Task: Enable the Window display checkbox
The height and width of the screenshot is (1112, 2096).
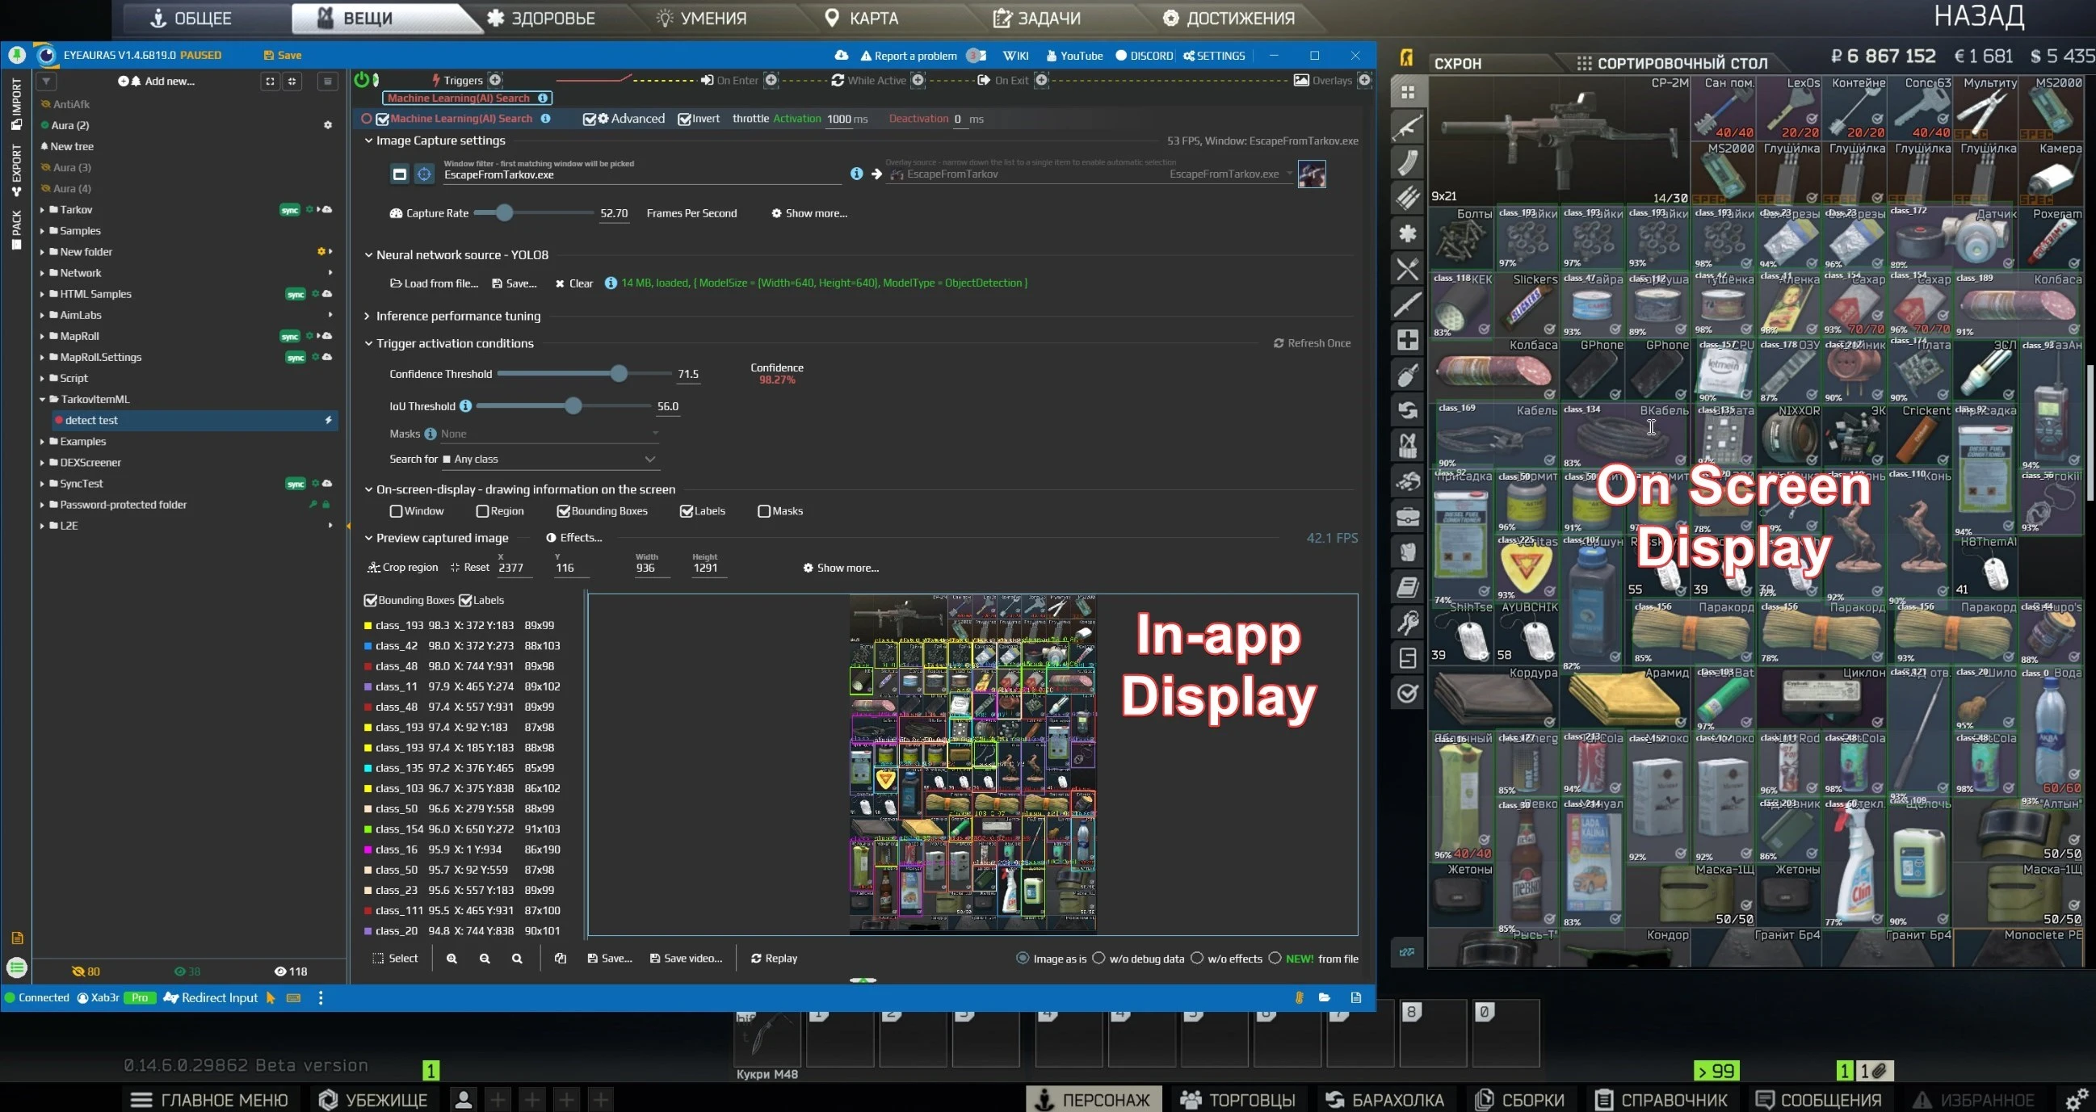Action: click(397, 511)
